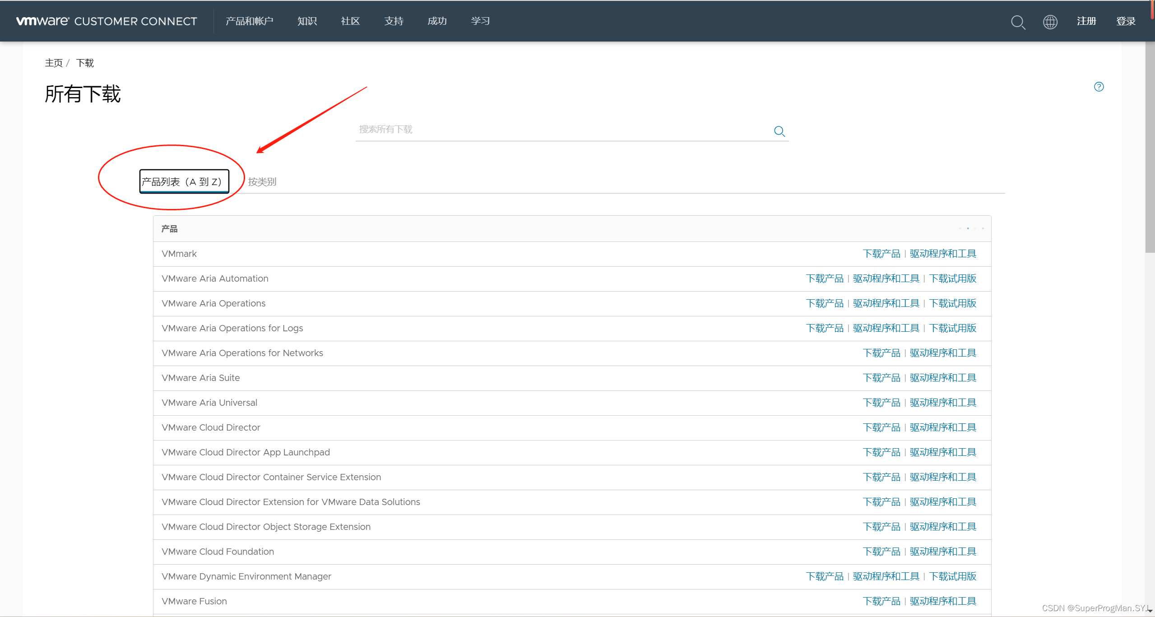Click 下载产品 for Cloud Director App Launchpad
The height and width of the screenshot is (617, 1155).
click(881, 452)
